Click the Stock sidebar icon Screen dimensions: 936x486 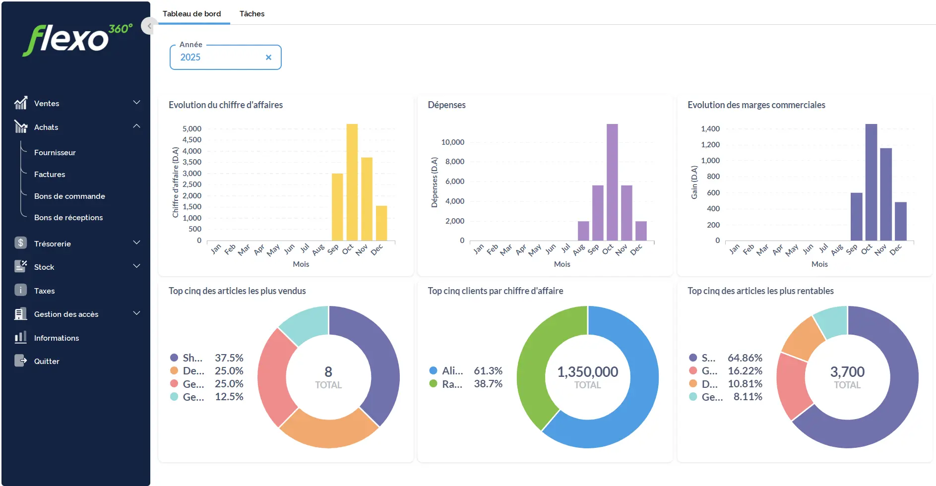point(20,267)
